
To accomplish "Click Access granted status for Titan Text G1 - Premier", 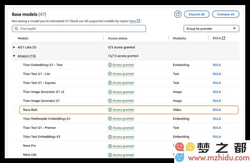I will point(121,128).
